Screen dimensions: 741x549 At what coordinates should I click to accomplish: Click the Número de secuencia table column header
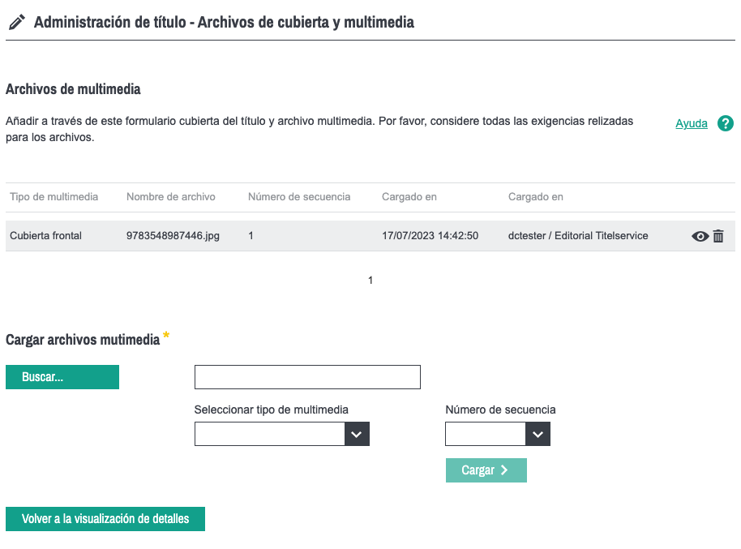click(299, 197)
